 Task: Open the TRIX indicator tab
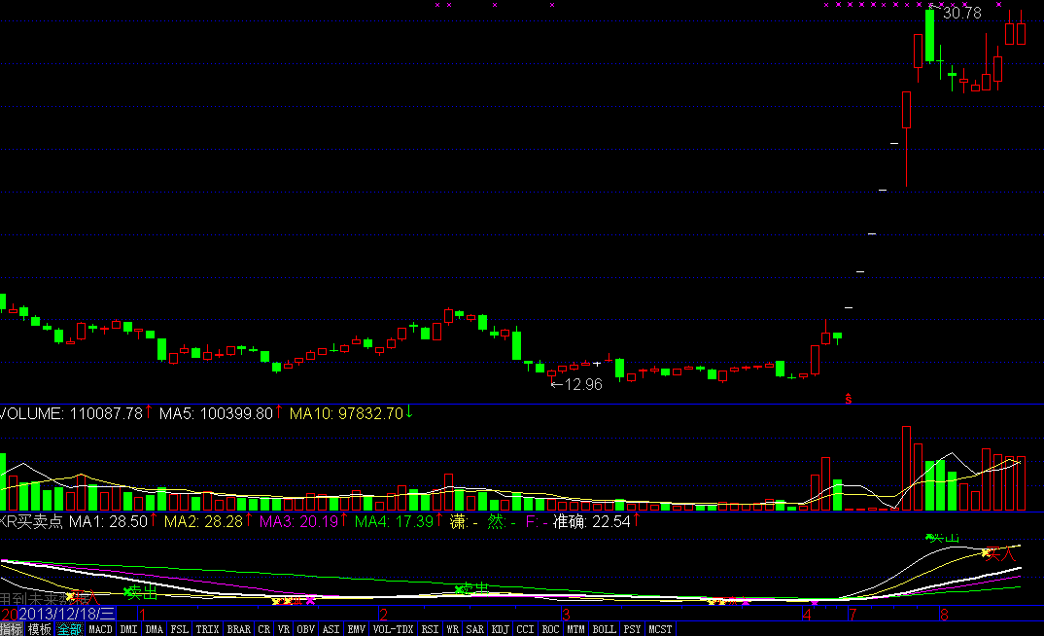click(207, 629)
